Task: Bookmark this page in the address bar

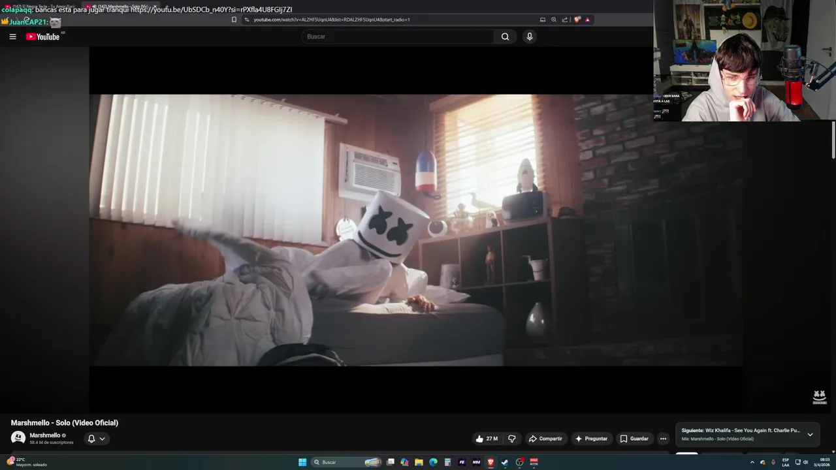Action: coord(234,20)
